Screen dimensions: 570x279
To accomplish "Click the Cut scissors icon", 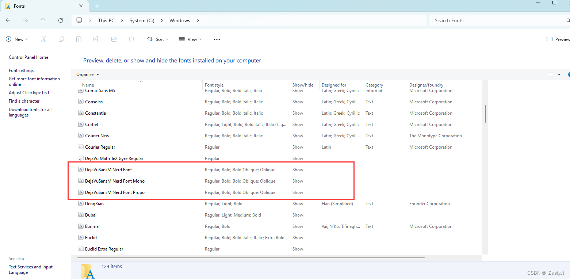I will pyautogui.click(x=44, y=39).
